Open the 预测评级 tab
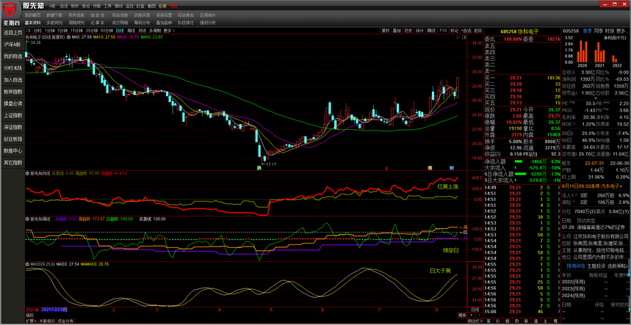Viewport: 631px width, 325px height. point(576,266)
